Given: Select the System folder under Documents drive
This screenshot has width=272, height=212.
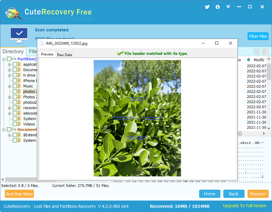Looking at the screenshot, I should click(x=30, y=140).
